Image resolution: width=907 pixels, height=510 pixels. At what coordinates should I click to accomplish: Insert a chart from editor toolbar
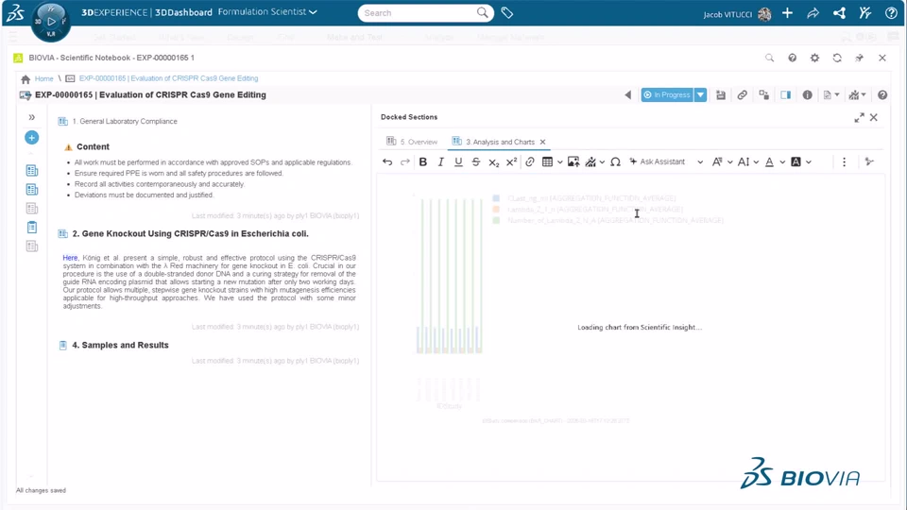pos(590,161)
